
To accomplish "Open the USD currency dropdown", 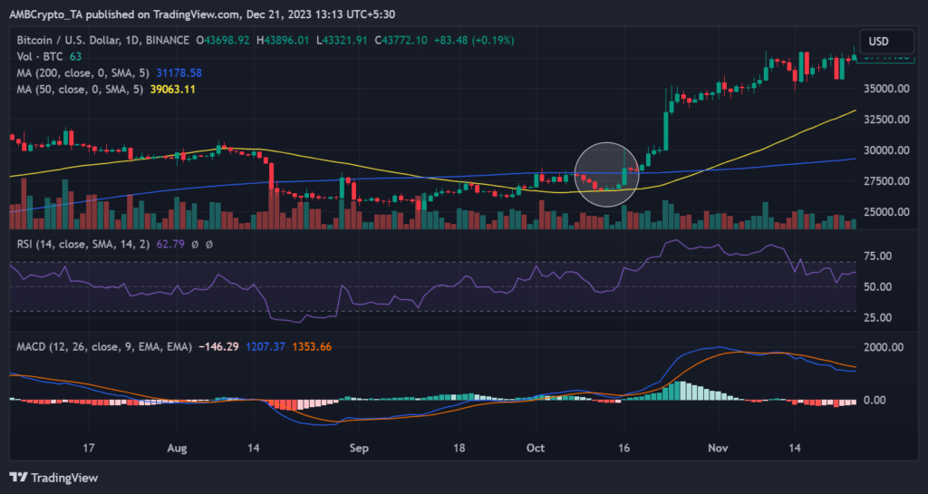I will [878, 41].
